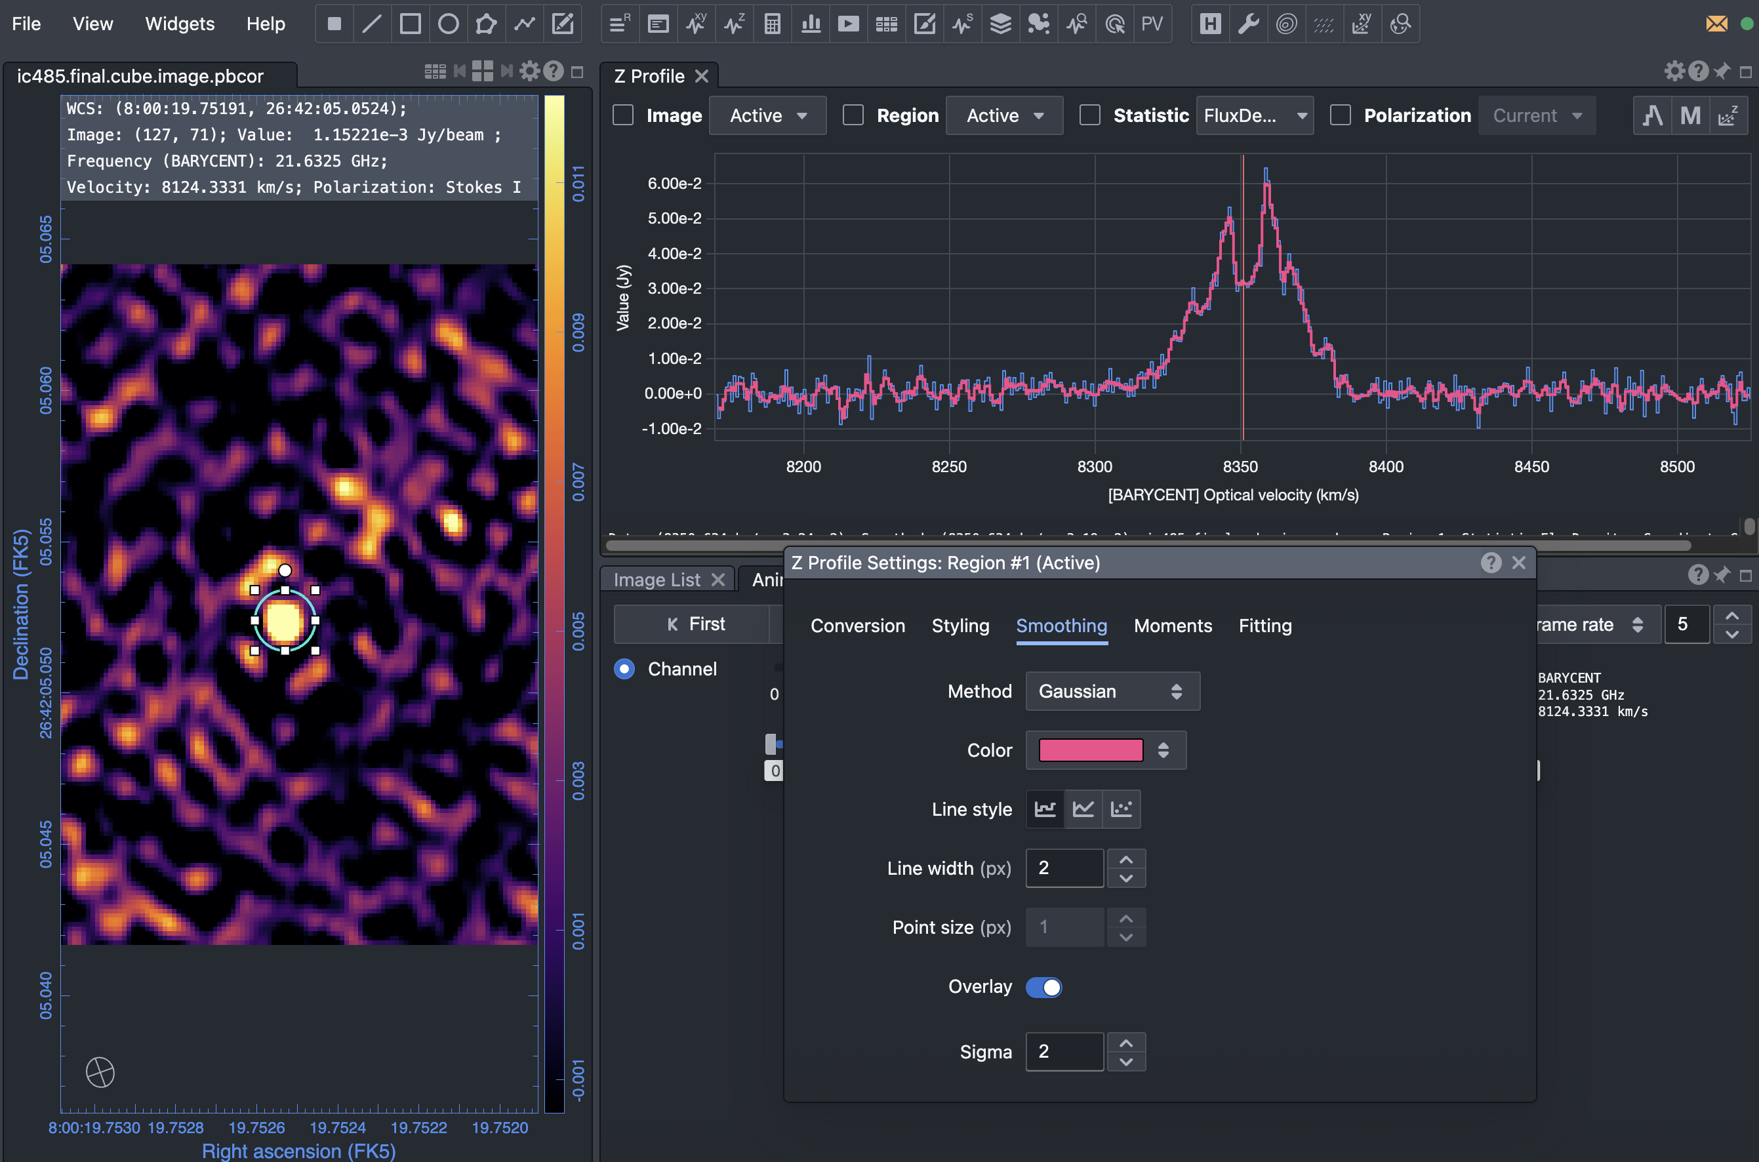Open the histogram widget icon

(x=810, y=24)
